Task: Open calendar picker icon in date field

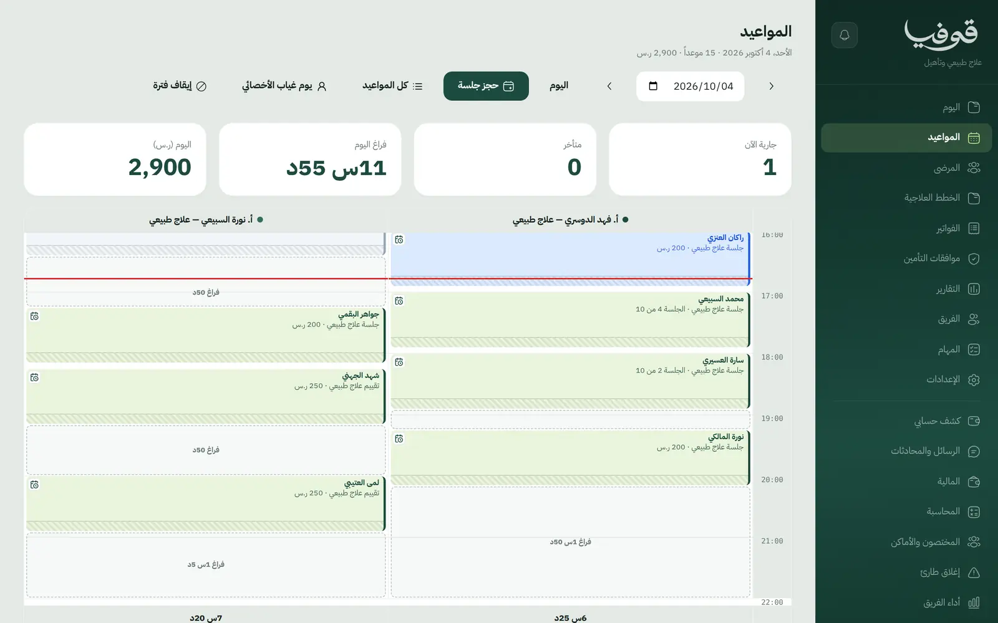Action: pos(653,86)
